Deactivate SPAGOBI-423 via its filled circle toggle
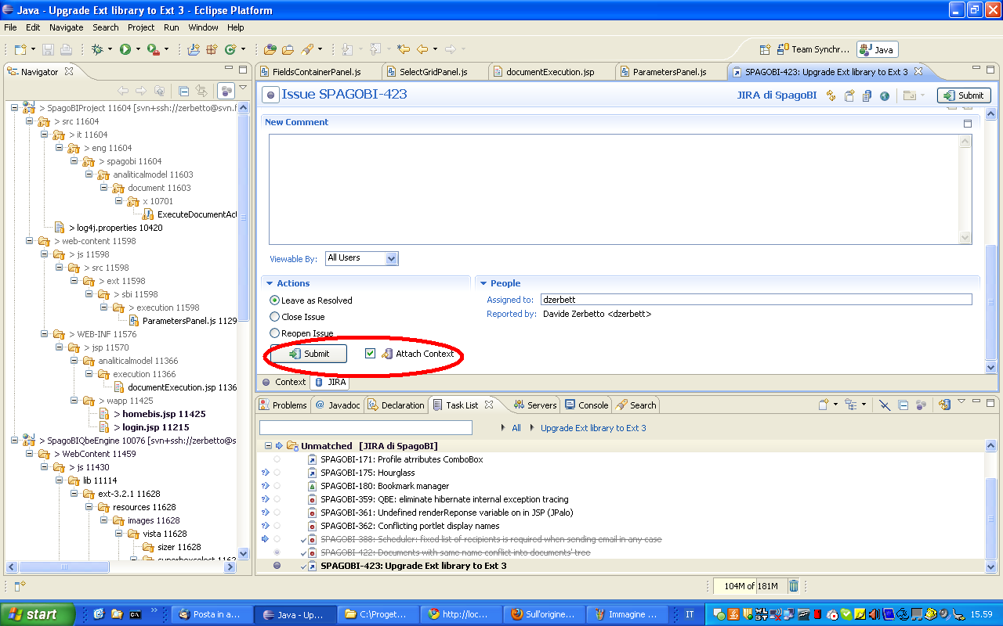This screenshot has width=1003, height=626. point(277,566)
